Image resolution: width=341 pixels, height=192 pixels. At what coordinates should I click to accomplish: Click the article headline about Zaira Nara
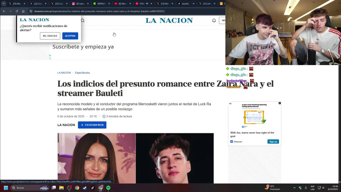click(165, 88)
